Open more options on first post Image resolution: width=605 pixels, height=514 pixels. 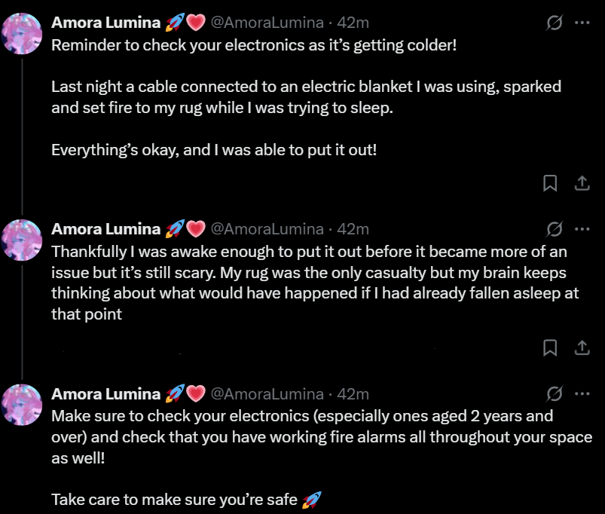point(582,23)
